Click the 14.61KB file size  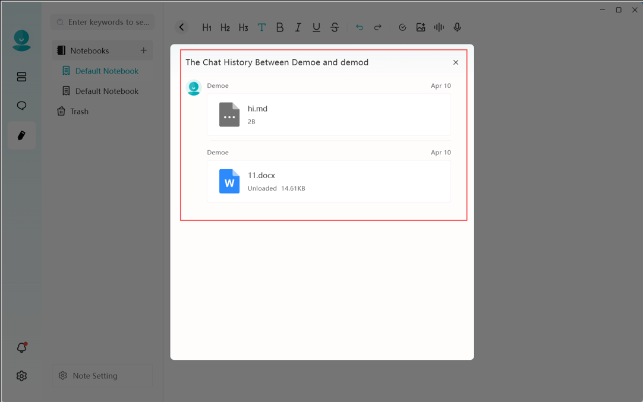click(x=293, y=188)
